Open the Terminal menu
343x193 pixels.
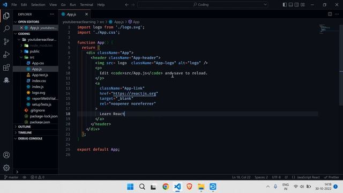click(86, 5)
